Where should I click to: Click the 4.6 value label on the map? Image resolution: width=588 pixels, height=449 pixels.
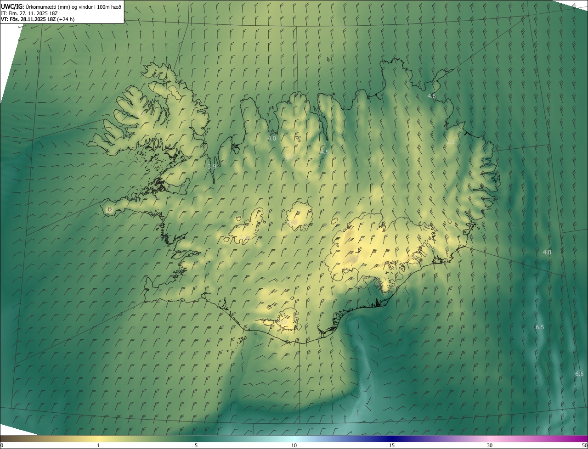pyautogui.click(x=431, y=96)
